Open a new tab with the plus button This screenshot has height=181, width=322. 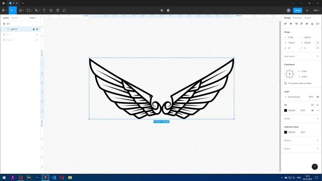(23, 3)
